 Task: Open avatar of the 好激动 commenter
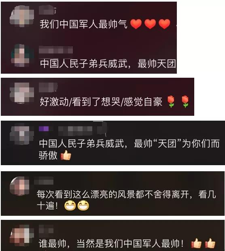(x=21, y=93)
